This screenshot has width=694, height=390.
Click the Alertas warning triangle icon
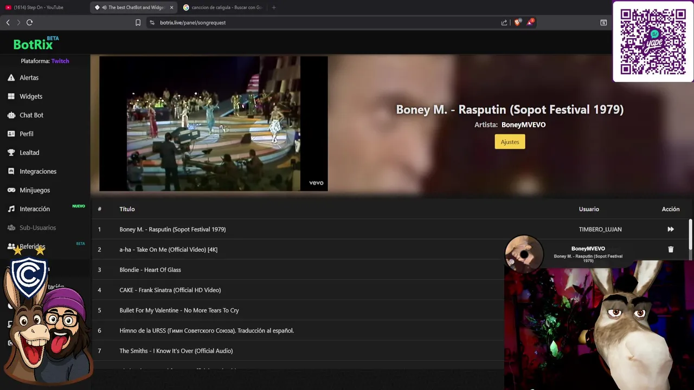[11, 77]
